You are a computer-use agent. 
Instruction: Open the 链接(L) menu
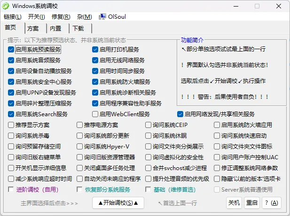coord(13,17)
